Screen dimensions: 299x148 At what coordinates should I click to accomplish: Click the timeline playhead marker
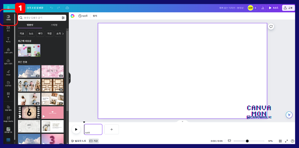[84, 122]
